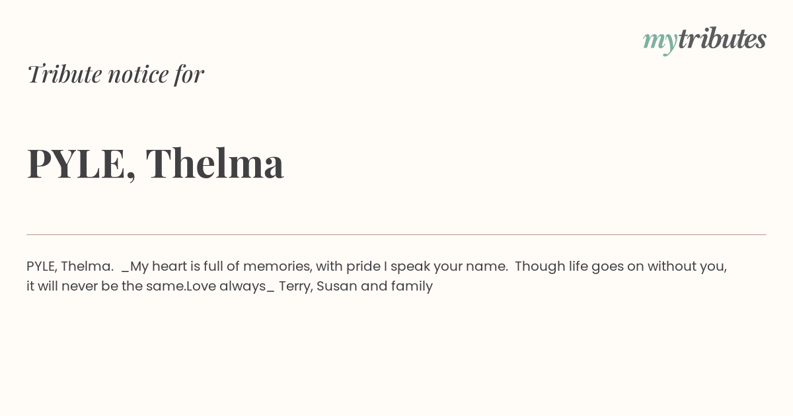The width and height of the screenshot is (793, 416).
Task: Click the word "PYLE" in the large title
Action: tap(76, 163)
